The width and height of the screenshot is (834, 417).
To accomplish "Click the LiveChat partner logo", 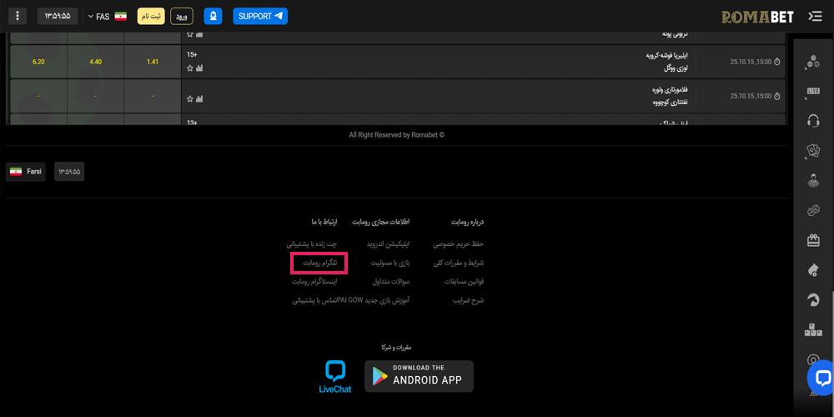I will pos(335,377).
